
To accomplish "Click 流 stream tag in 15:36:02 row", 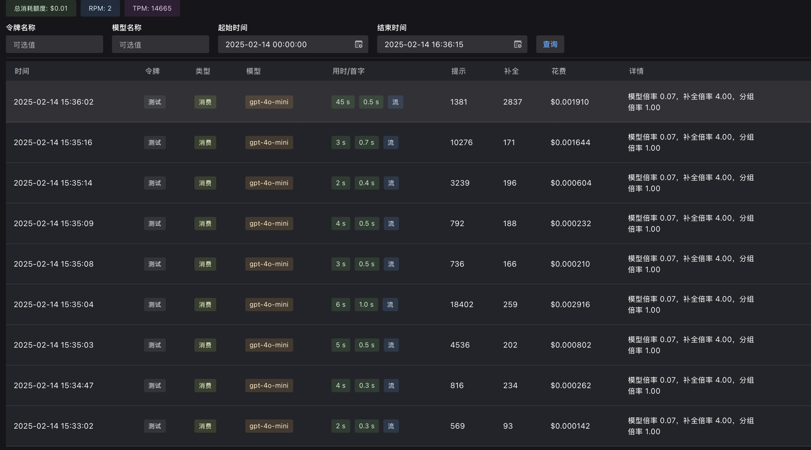I will (395, 102).
